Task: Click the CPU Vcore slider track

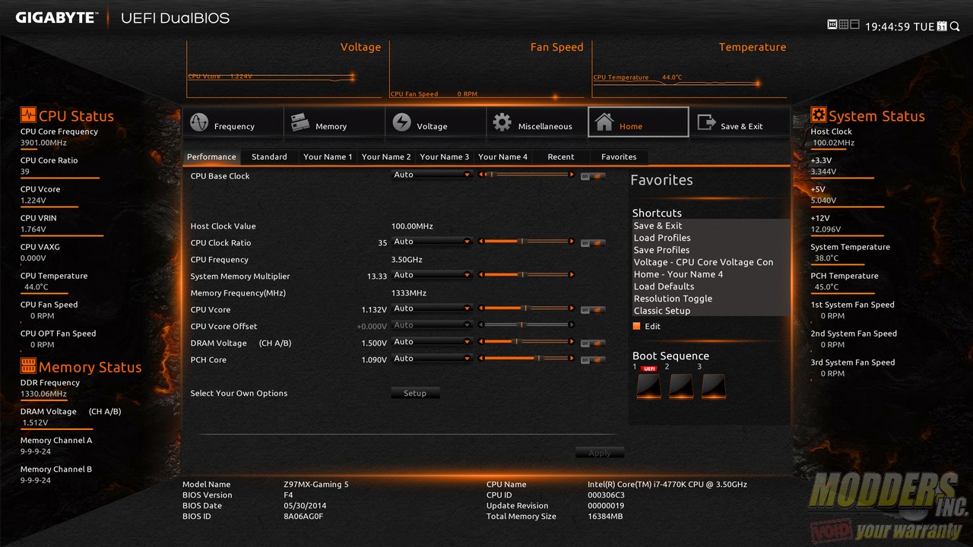Action: (x=526, y=308)
